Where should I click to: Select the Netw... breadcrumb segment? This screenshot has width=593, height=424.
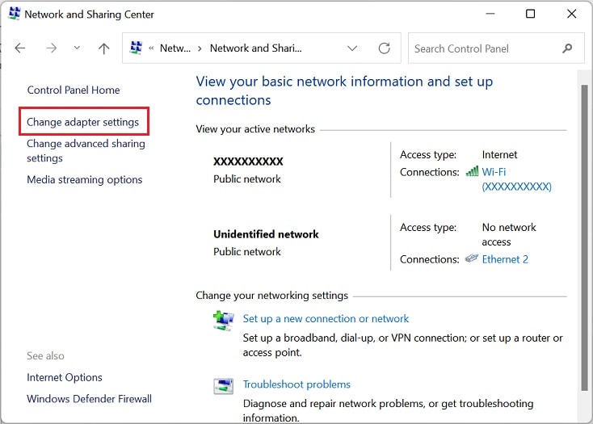click(175, 48)
